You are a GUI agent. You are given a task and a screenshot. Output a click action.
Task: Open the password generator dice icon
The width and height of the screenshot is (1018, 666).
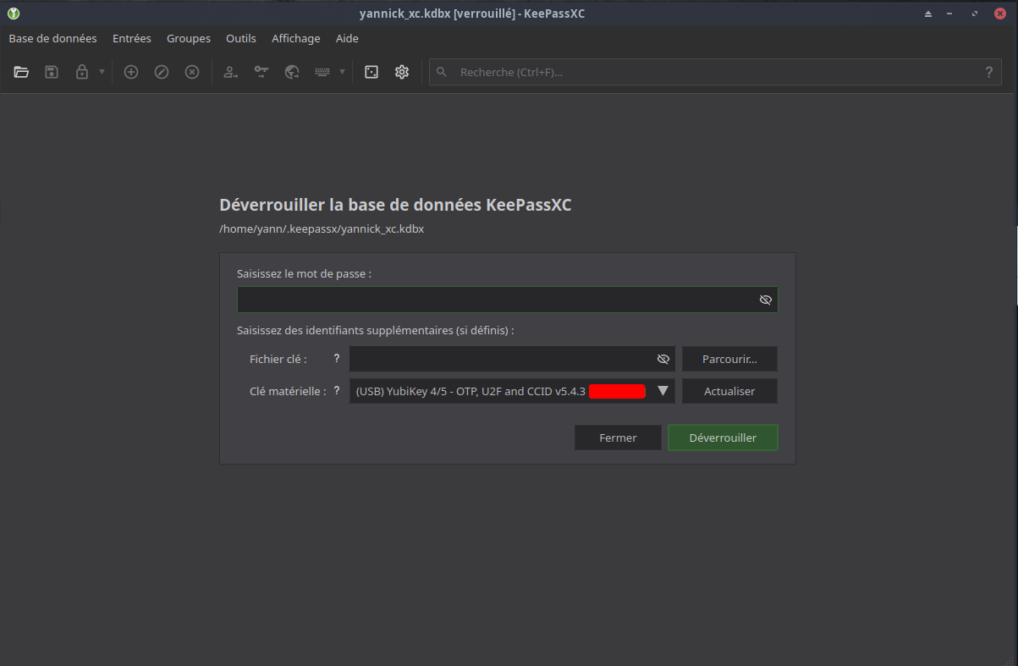coord(371,73)
